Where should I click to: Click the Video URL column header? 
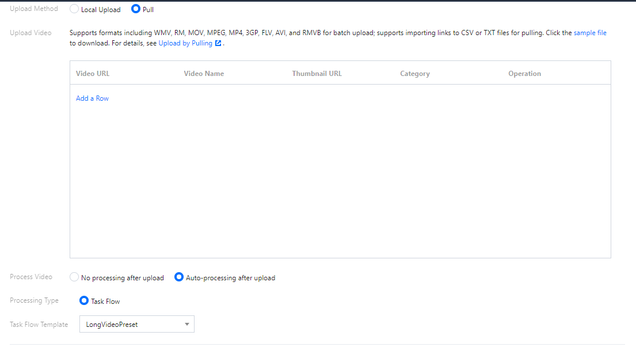click(93, 74)
